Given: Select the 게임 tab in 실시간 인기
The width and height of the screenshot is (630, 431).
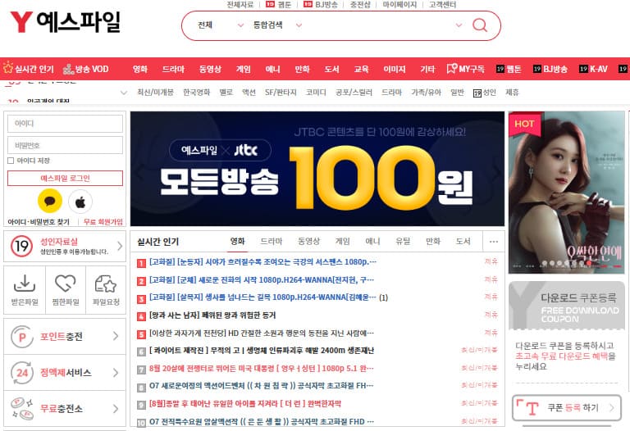Looking at the screenshot, I should [x=342, y=241].
